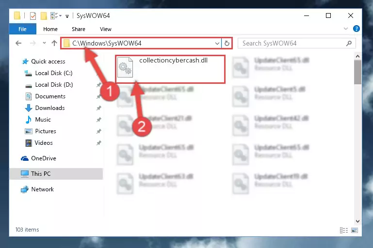Expand the ribbon with the chevron

click(x=346, y=29)
